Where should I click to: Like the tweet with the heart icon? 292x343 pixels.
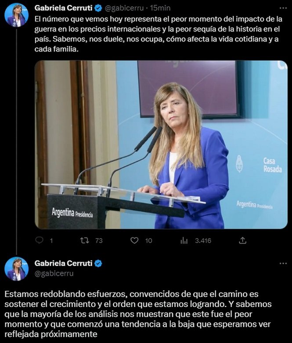coord(134,240)
